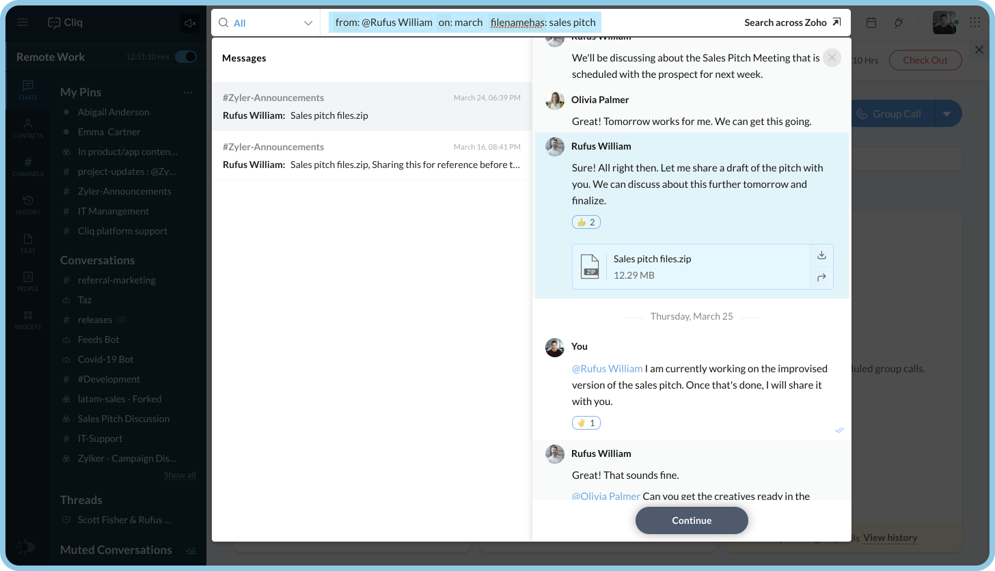Viewport: 995px width, 571px height.
Task: Toggle the Remote Work switch
Action: (x=186, y=57)
